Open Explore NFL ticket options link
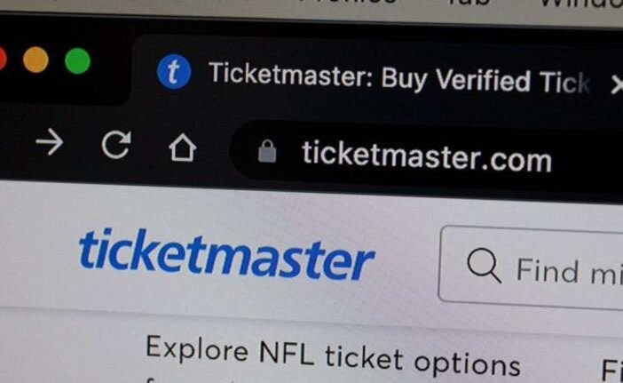Screen dimensions: 623x383 (333, 356)
